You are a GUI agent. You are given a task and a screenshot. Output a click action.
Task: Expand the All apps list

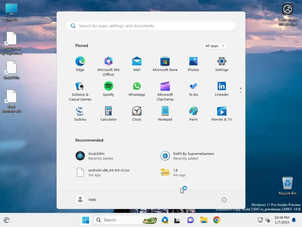[x=215, y=46]
